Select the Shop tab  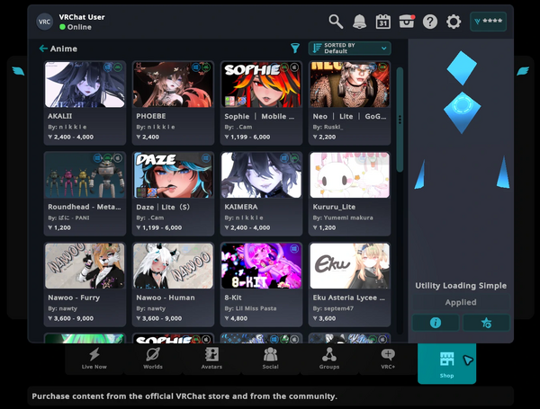[446, 363]
